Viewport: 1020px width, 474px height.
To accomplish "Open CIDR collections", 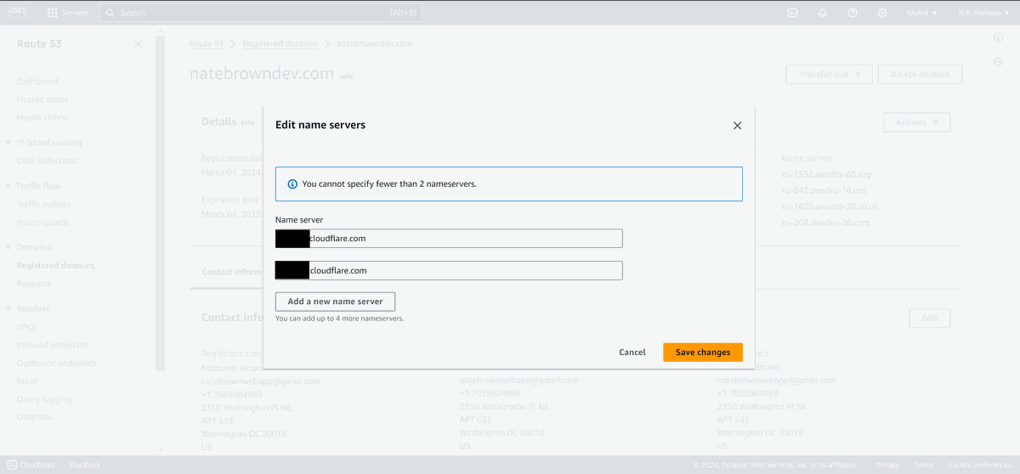I will point(48,161).
